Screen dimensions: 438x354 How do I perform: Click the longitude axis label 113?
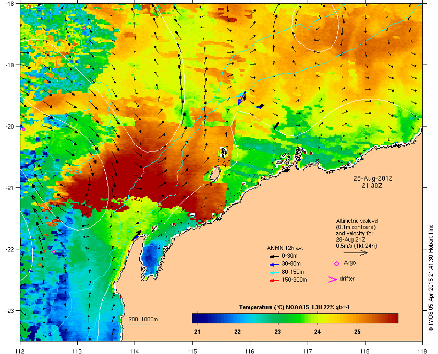click(x=77, y=351)
